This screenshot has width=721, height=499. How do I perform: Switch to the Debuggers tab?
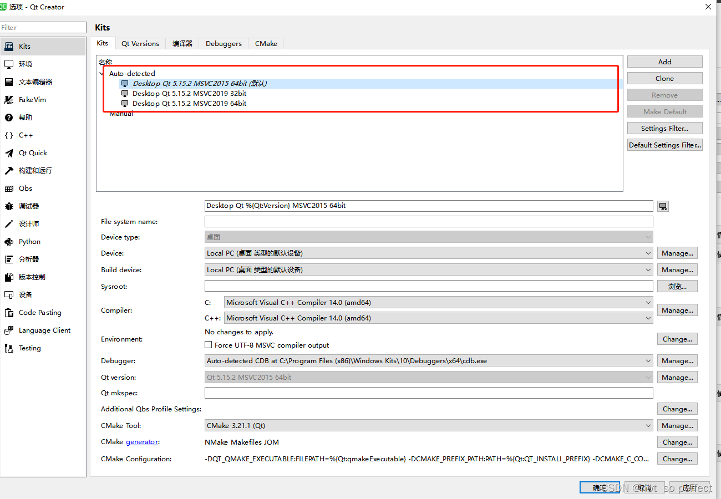pyautogui.click(x=224, y=43)
